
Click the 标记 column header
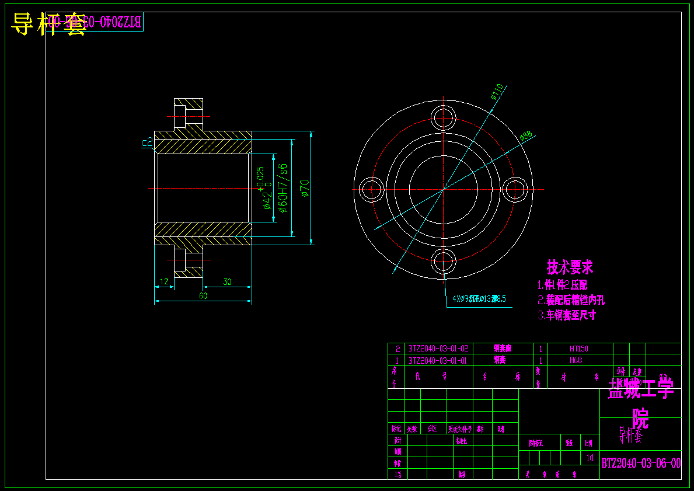[396, 429]
